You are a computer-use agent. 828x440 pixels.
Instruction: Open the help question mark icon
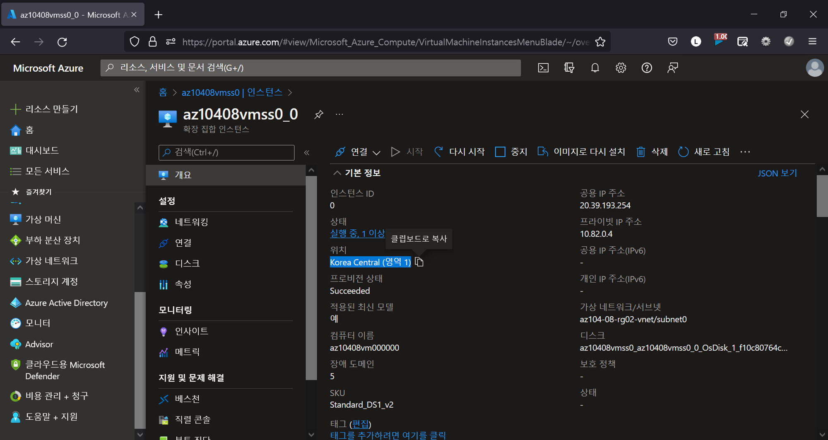click(647, 68)
